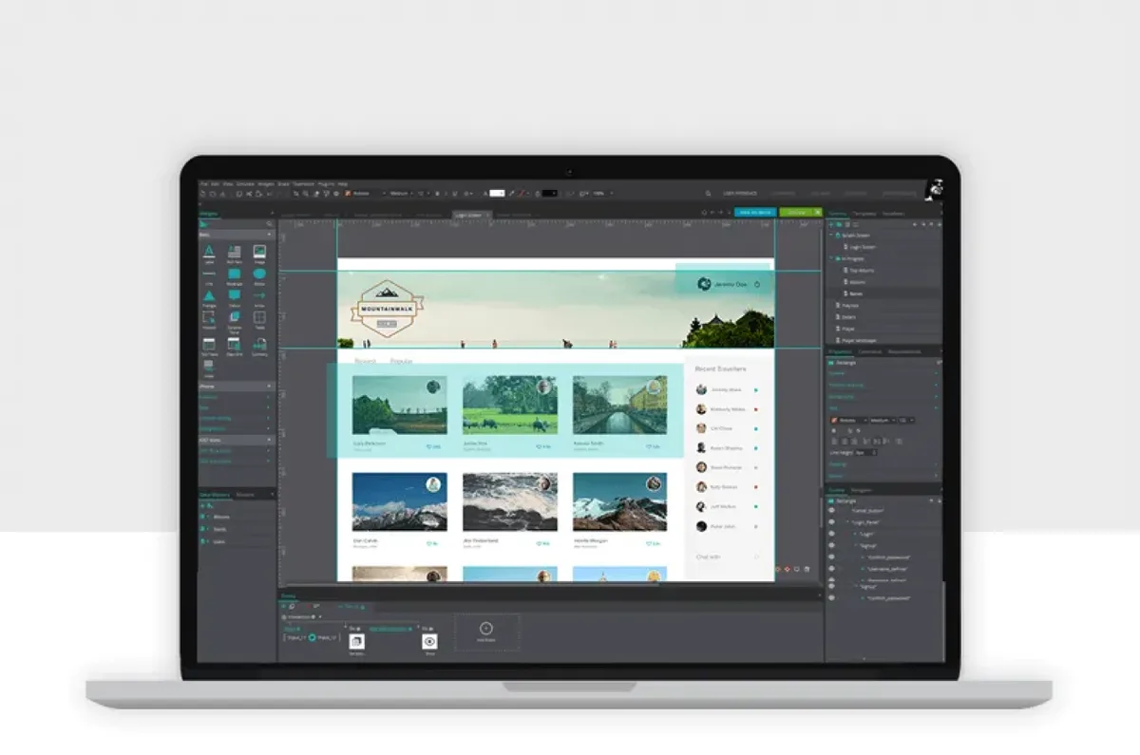Click the Show action eye icon in Events
The height and width of the screenshot is (755, 1140).
click(x=430, y=641)
